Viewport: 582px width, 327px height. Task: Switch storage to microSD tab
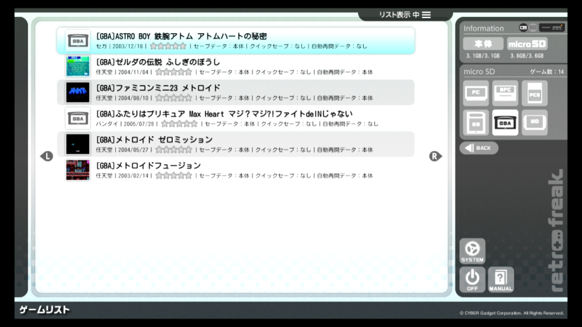point(527,43)
